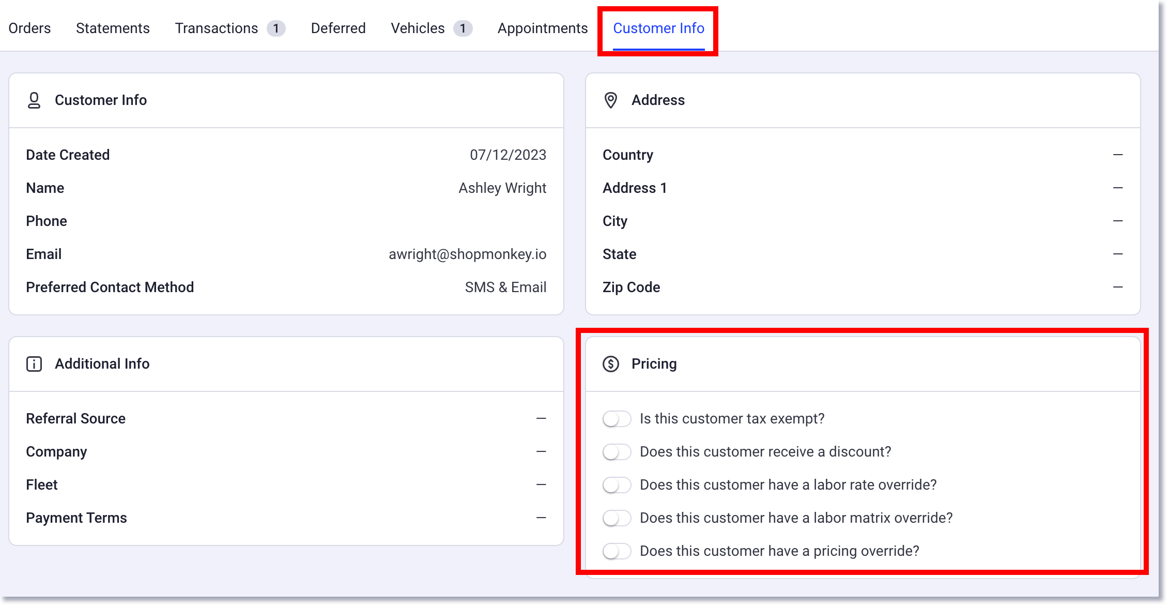Click the location pin icon in Address panel
1169x607 pixels.
pyautogui.click(x=611, y=100)
